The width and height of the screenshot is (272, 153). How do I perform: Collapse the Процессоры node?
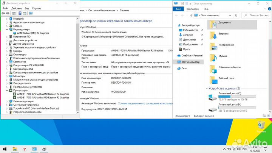[x=7, y=91]
